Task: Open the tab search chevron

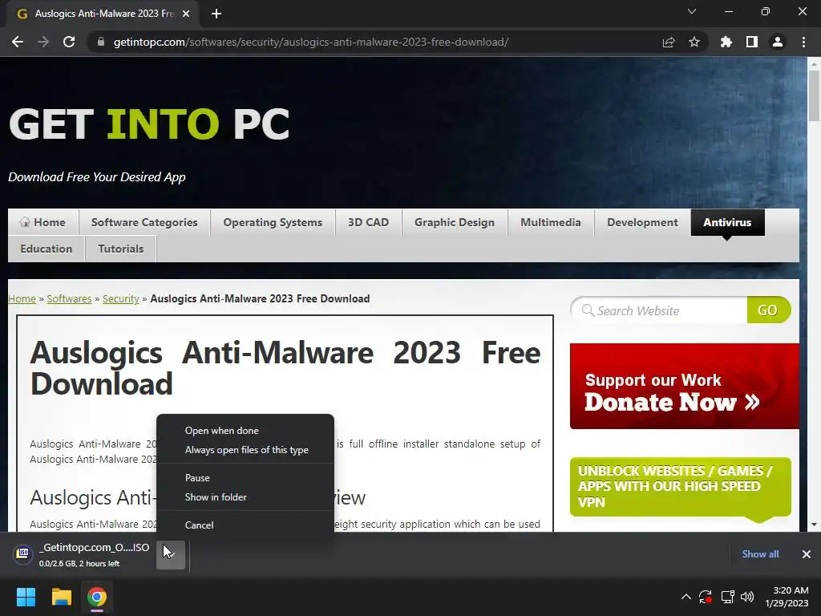Action: (x=692, y=11)
